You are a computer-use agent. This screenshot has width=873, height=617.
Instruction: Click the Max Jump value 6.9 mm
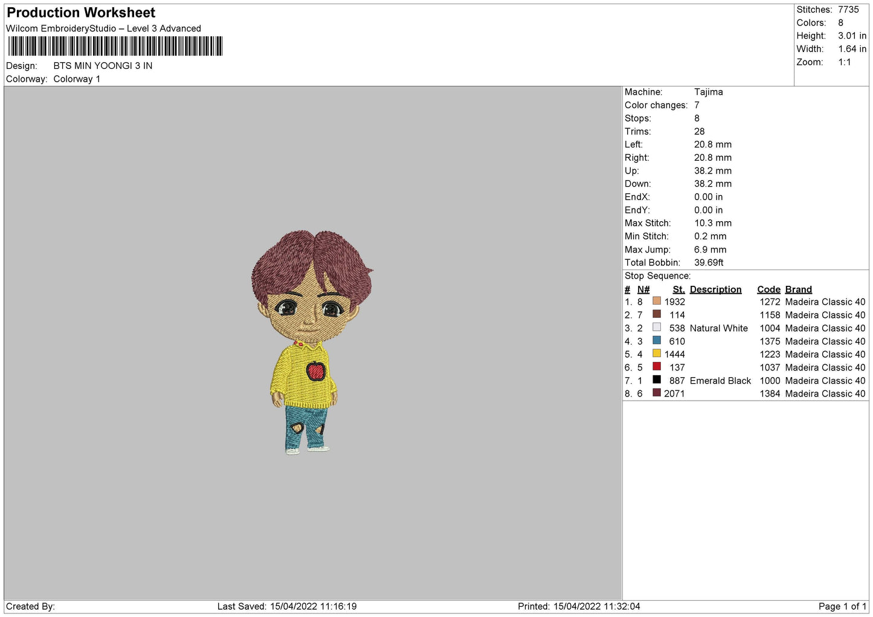[710, 250]
